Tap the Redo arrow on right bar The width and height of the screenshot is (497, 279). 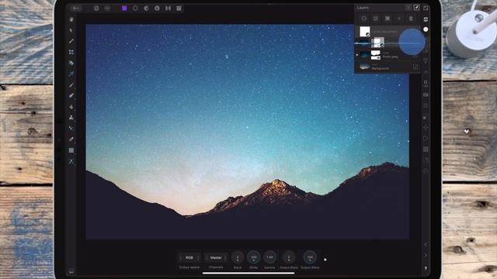click(426, 256)
